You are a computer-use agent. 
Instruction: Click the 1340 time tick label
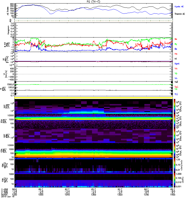(x=146, y=195)
